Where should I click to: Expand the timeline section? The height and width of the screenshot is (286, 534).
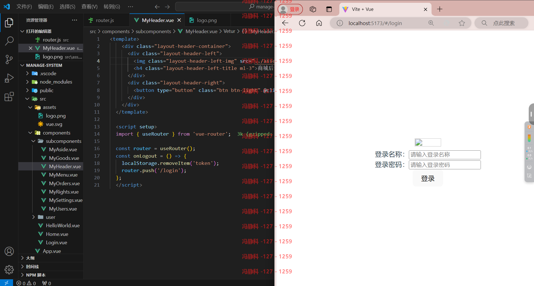(22, 267)
